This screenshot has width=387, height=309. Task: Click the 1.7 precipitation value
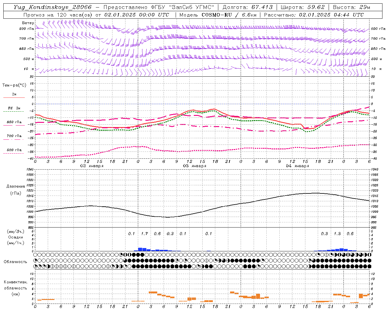[145, 234]
